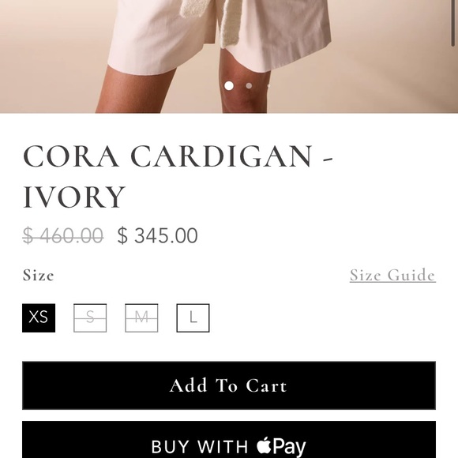Screen dimensions: 458x458
Task: Choose size XS
Action: [x=39, y=317]
